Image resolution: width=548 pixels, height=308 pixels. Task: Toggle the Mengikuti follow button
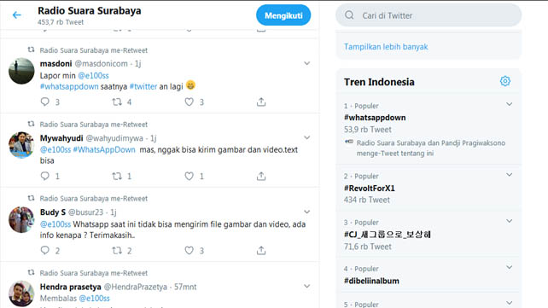click(x=283, y=15)
